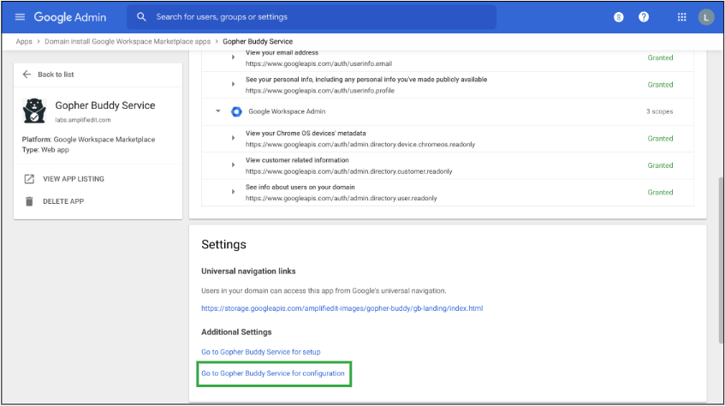The image size is (725, 406).
Task: Click Granted status for chromeos.readonly scope
Action: click(660, 139)
